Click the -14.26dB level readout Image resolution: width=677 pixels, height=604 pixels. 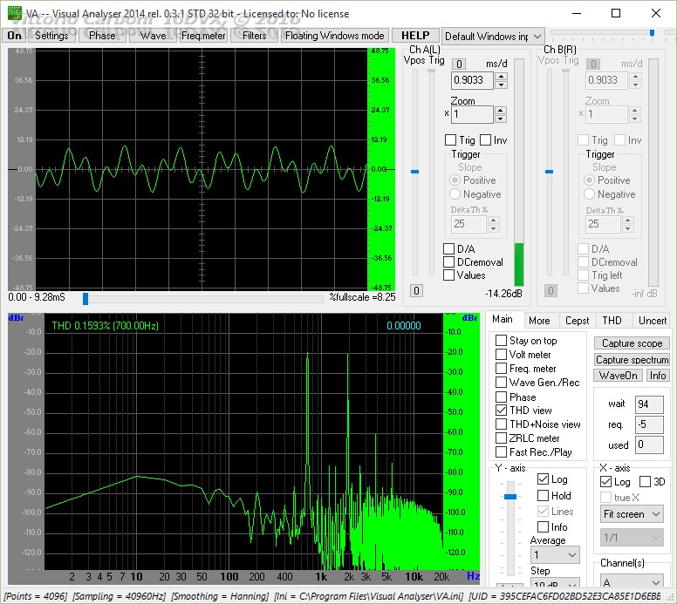click(x=503, y=294)
